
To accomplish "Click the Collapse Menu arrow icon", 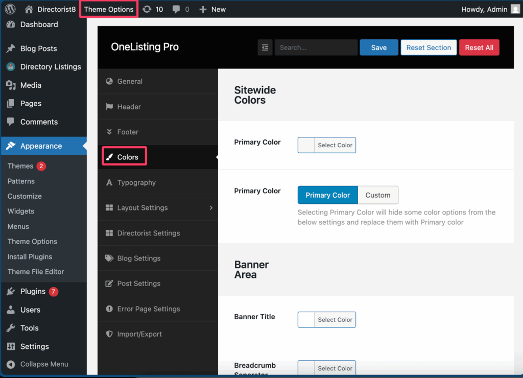I will [11, 364].
